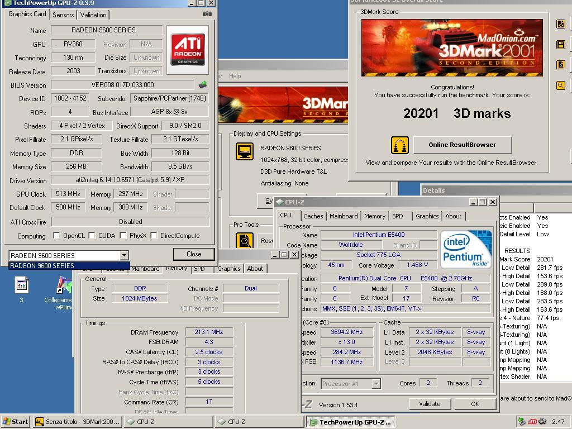Click the first system tray network icon
572x429 pixels.
pos(522,422)
